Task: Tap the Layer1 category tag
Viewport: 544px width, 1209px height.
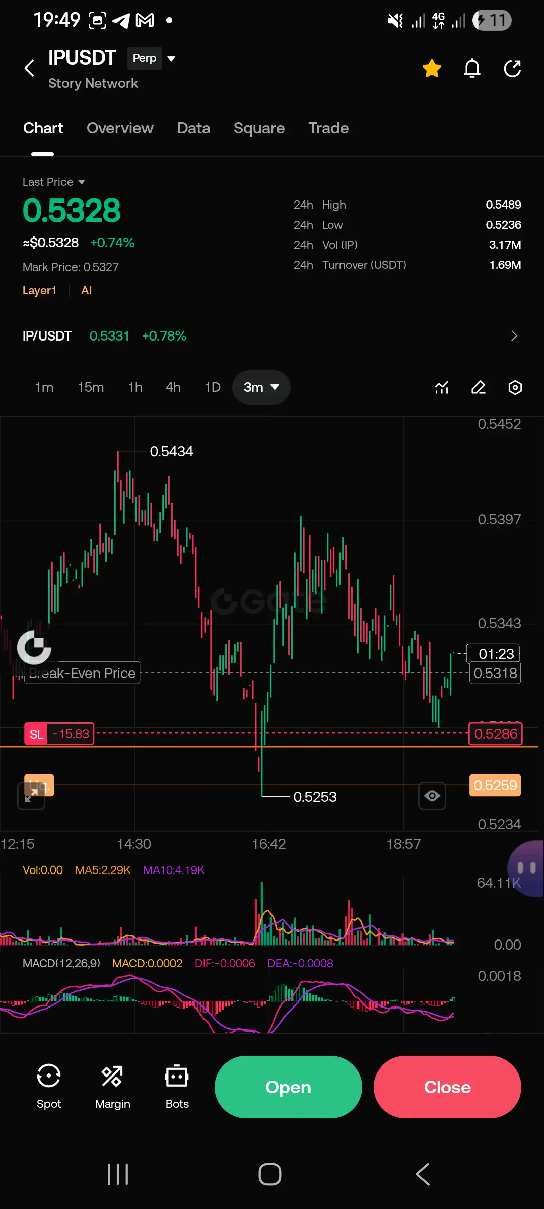Action: [x=39, y=291]
